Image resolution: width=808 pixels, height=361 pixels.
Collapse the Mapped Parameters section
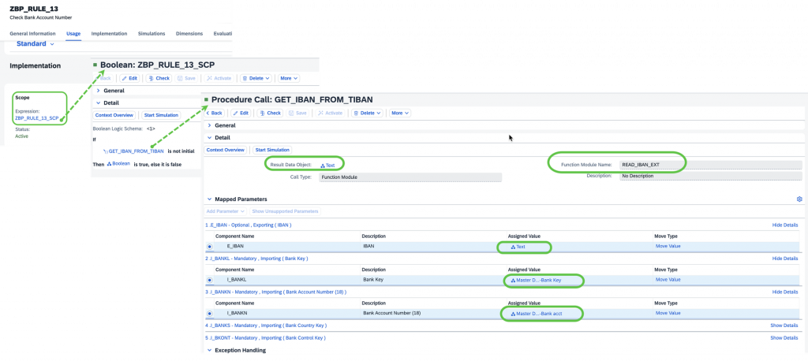tap(209, 199)
